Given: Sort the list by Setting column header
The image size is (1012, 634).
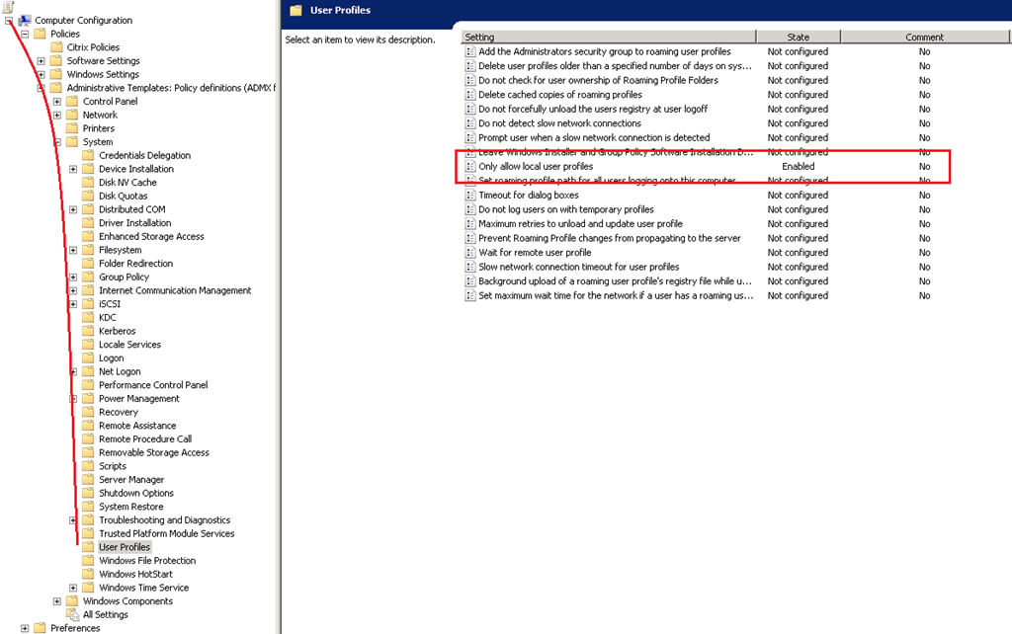Looking at the screenshot, I should click(x=608, y=38).
